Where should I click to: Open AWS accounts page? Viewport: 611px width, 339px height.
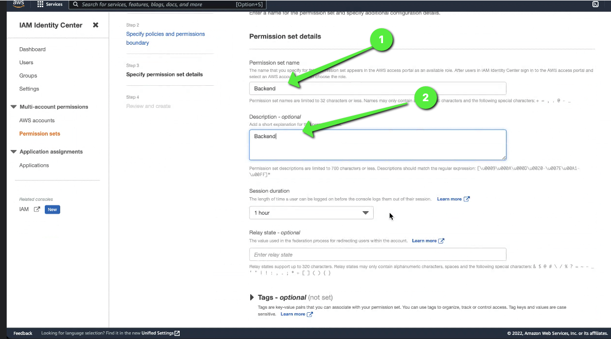[x=37, y=121]
